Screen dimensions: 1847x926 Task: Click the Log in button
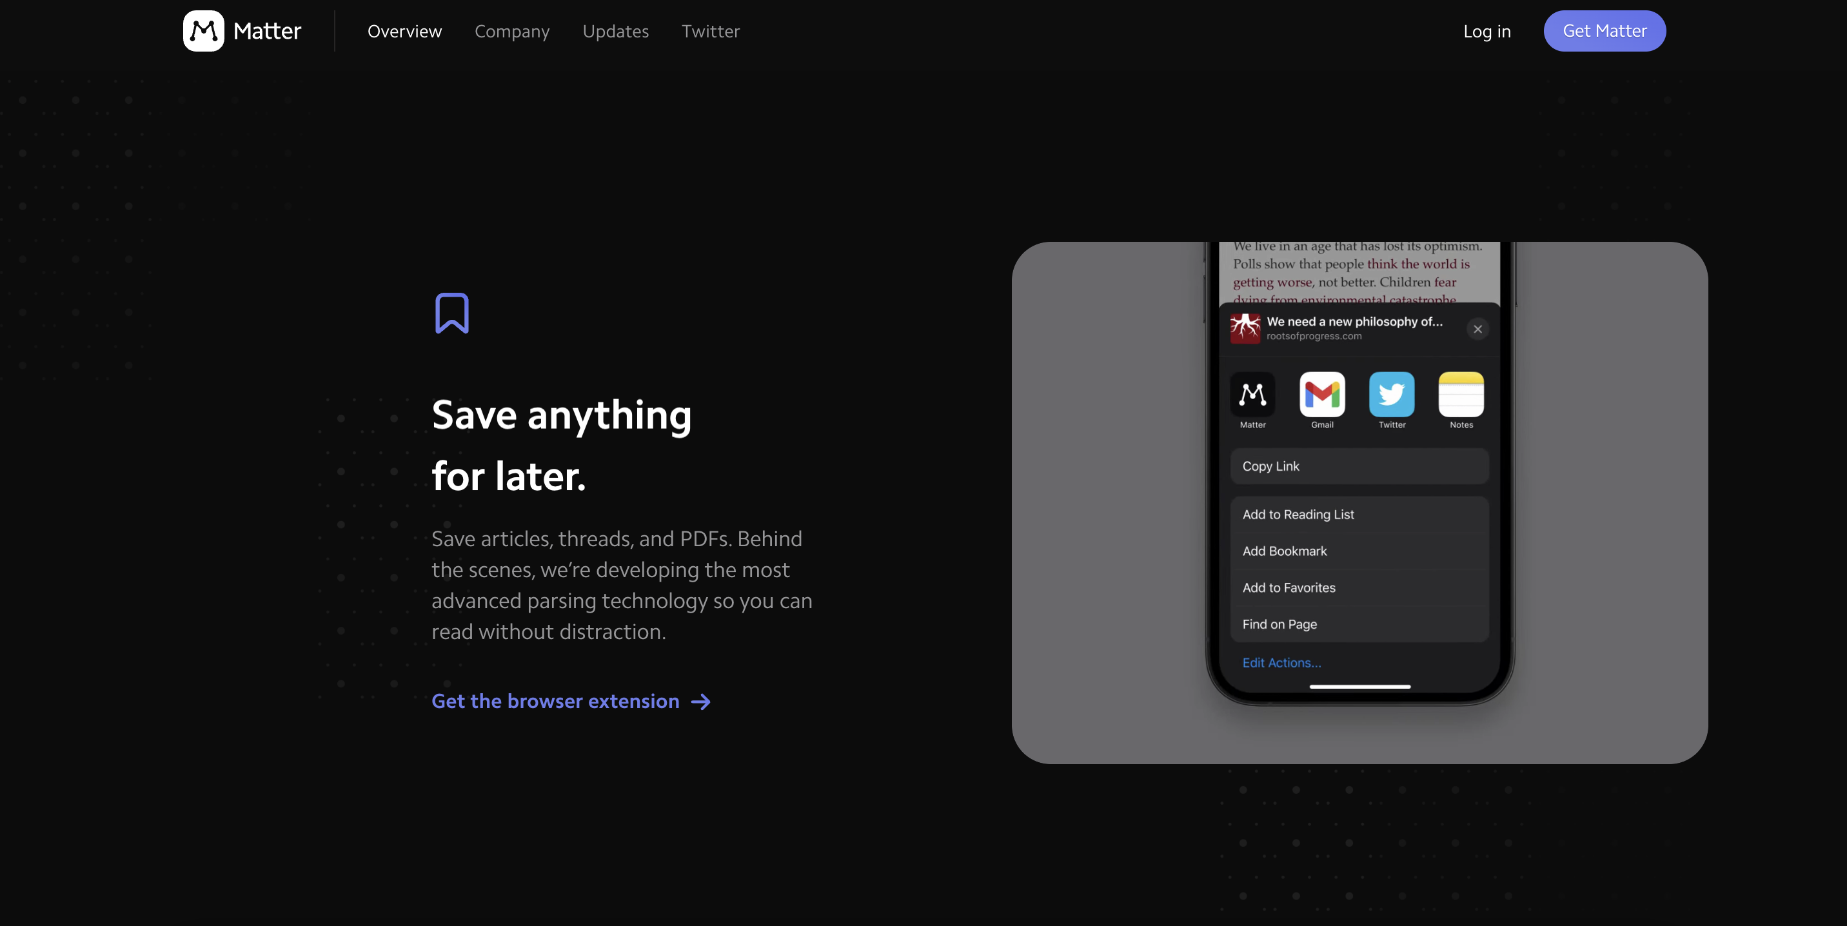[1486, 31]
